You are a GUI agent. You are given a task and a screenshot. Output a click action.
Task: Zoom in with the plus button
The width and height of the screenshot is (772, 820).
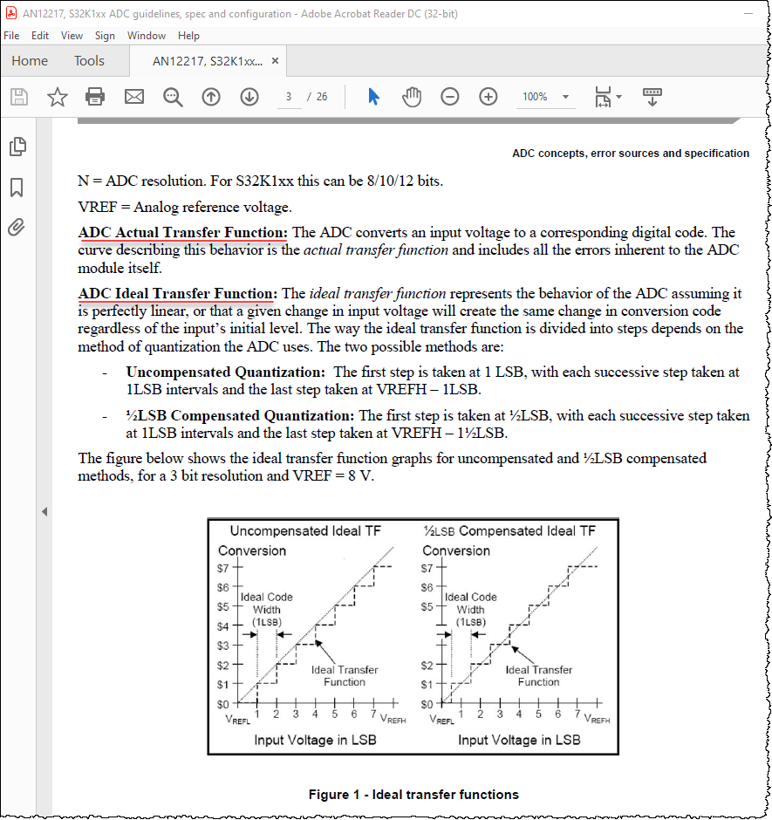pyautogui.click(x=488, y=97)
